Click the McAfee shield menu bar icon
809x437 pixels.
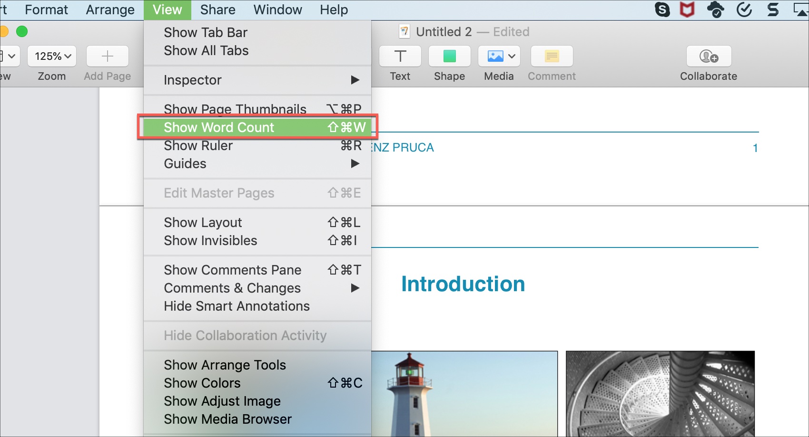pos(687,9)
